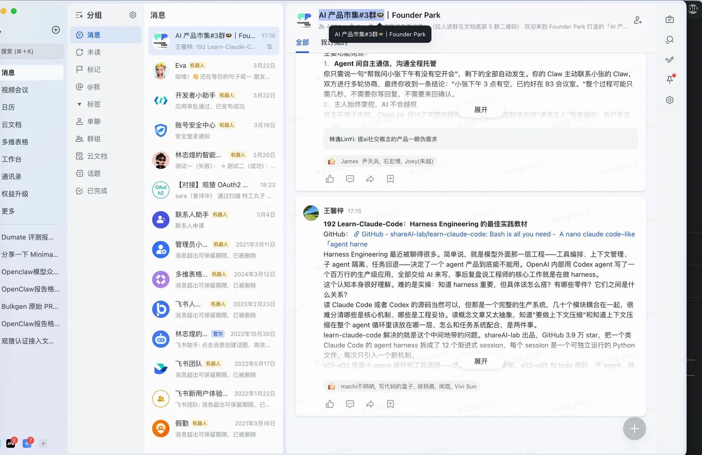Screen dimensions: 702x455
Task: Open the right sidebar archive box icon
Action: click(670, 19)
